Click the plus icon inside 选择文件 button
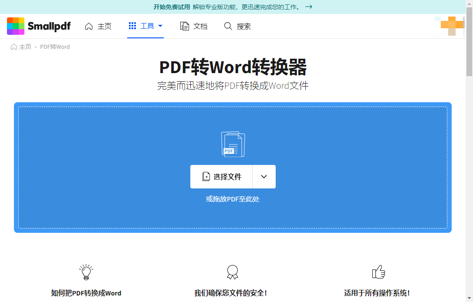 click(206, 176)
